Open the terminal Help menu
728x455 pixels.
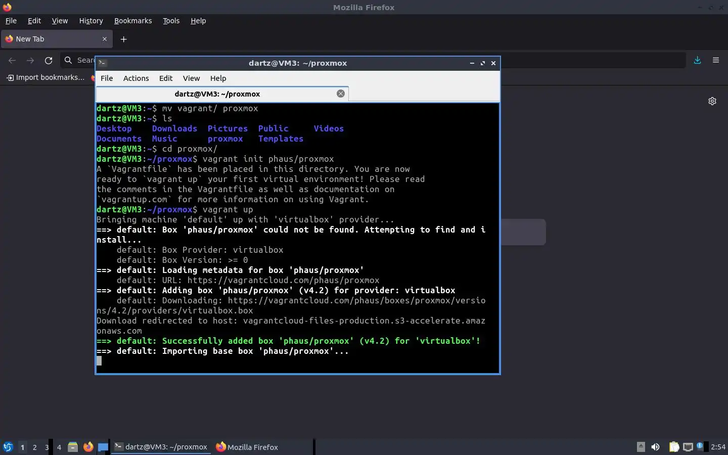coord(218,78)
